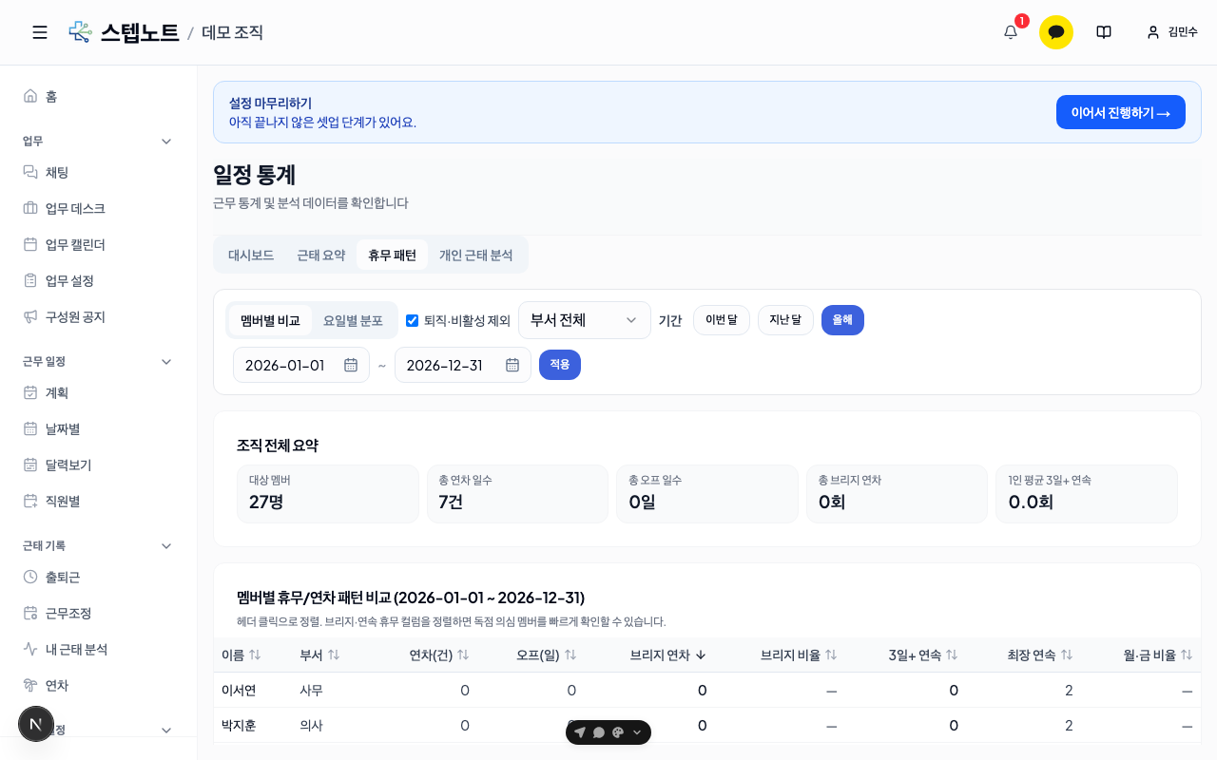Open 달력보기 in sidebar
The width and height of the screenshot is (1217, 760).
coord(99,465)
